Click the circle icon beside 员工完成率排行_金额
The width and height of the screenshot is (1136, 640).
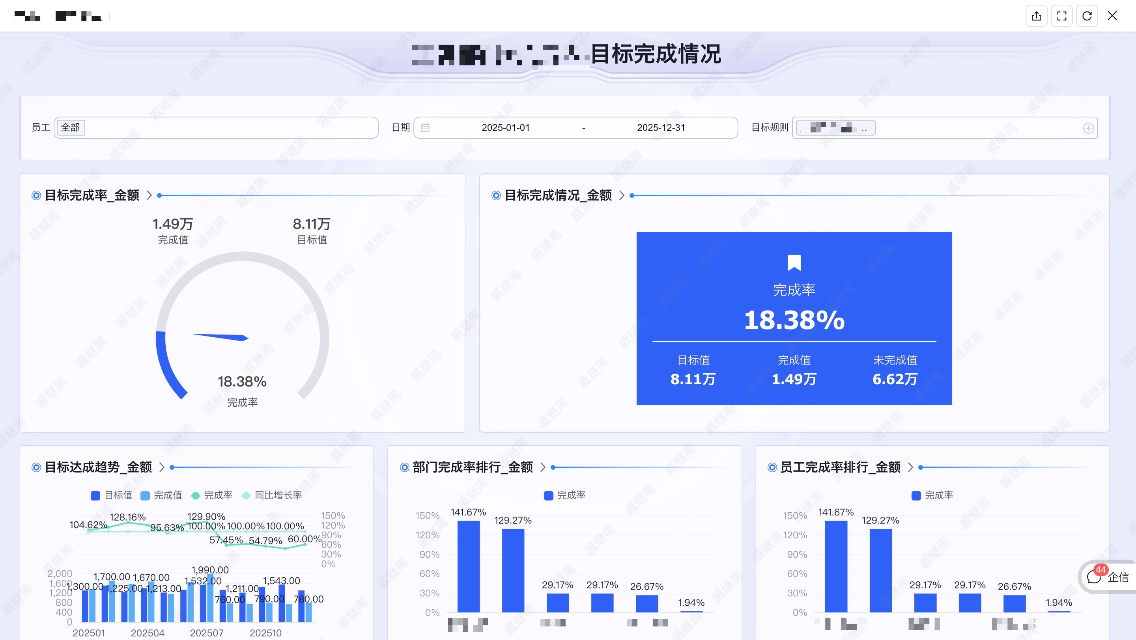(772, 467)
